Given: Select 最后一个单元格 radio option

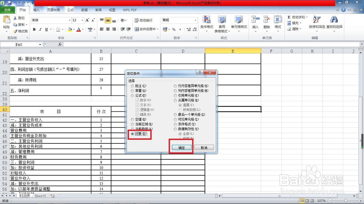Looking at the screenshot, I should pyautogui.click(x=175, y=115).
